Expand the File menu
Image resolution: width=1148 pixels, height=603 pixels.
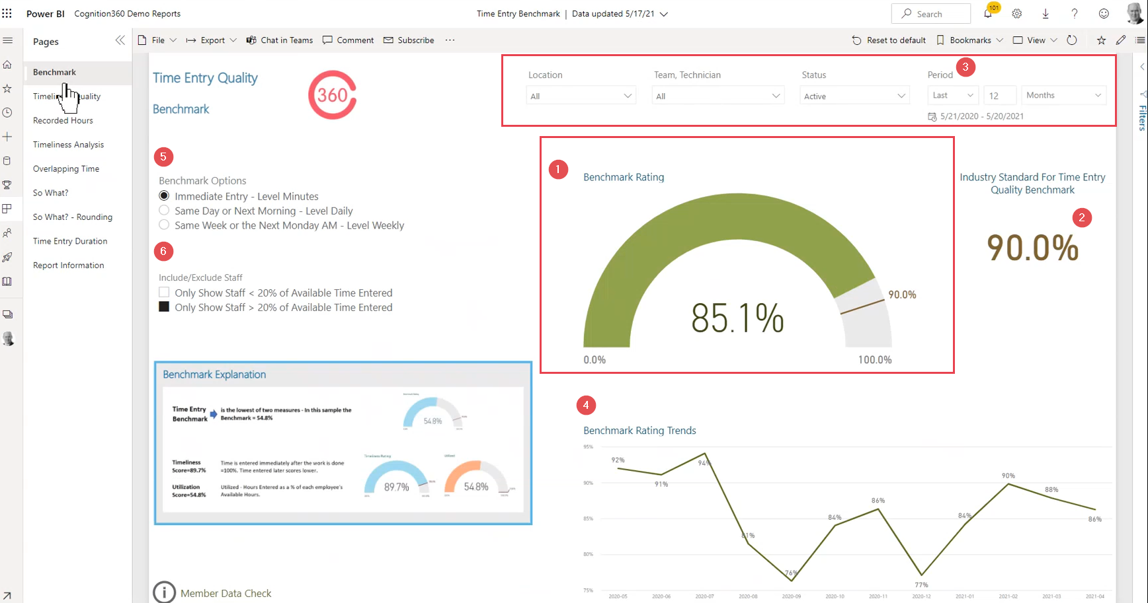(x=157, y=40)
